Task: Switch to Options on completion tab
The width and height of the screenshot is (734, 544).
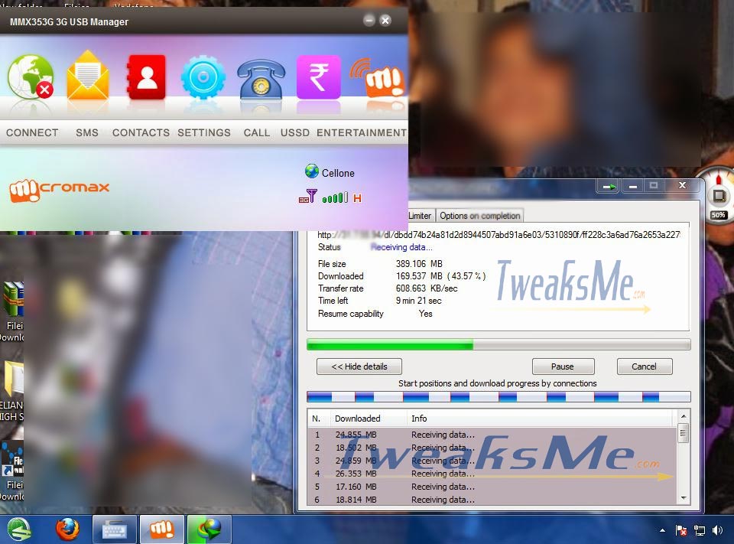Action: (x=480, y=216)
